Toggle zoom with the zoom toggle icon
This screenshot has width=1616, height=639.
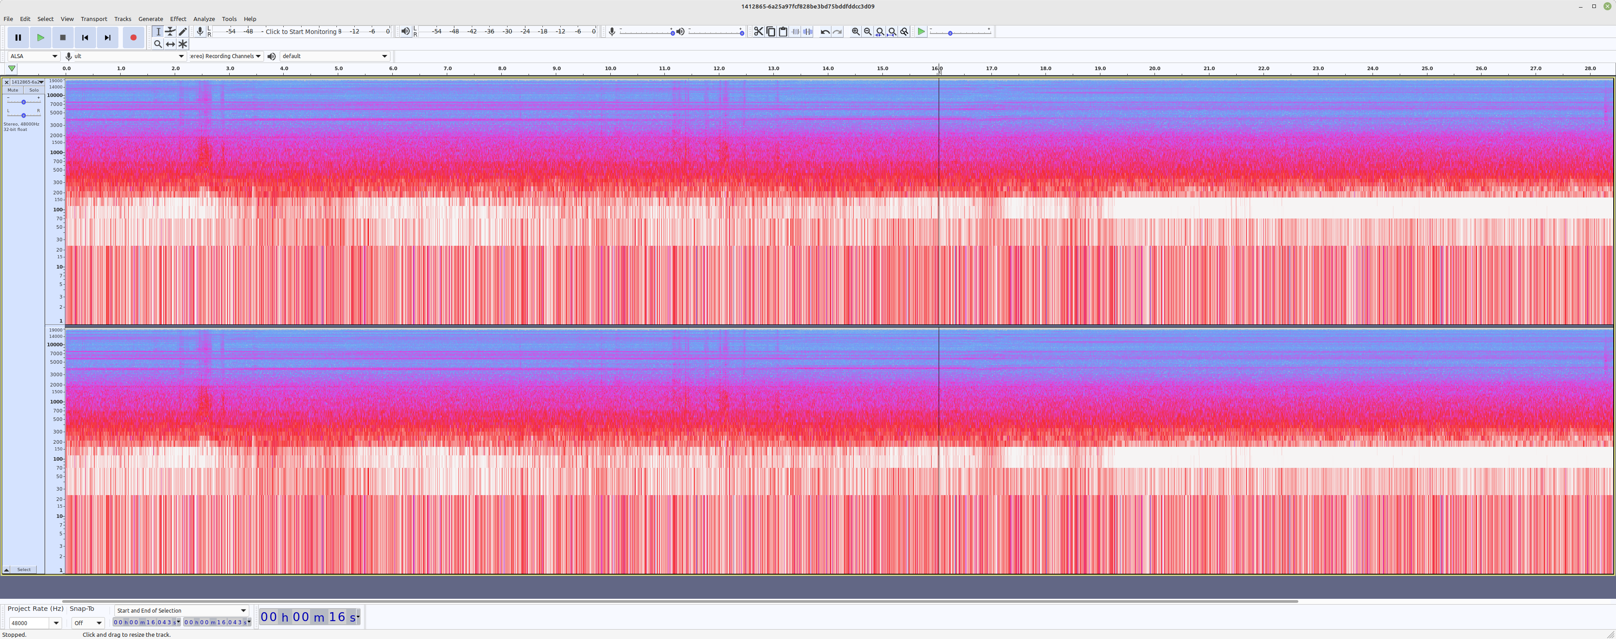coord(904,31)
